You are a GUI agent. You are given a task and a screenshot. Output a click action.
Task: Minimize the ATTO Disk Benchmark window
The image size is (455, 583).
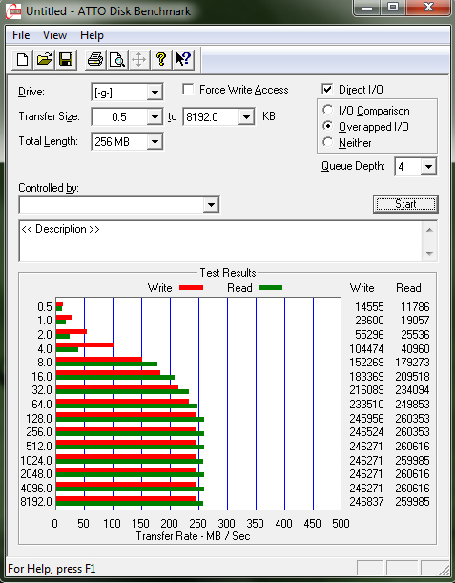pyautogui.click(x=367, y=8)
